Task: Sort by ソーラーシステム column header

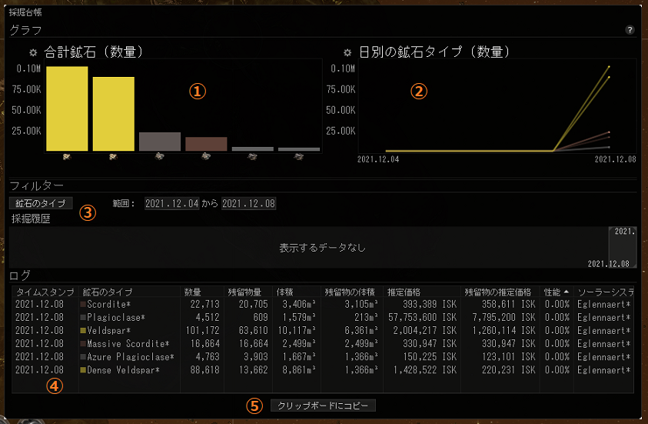Action: point(603,292)
